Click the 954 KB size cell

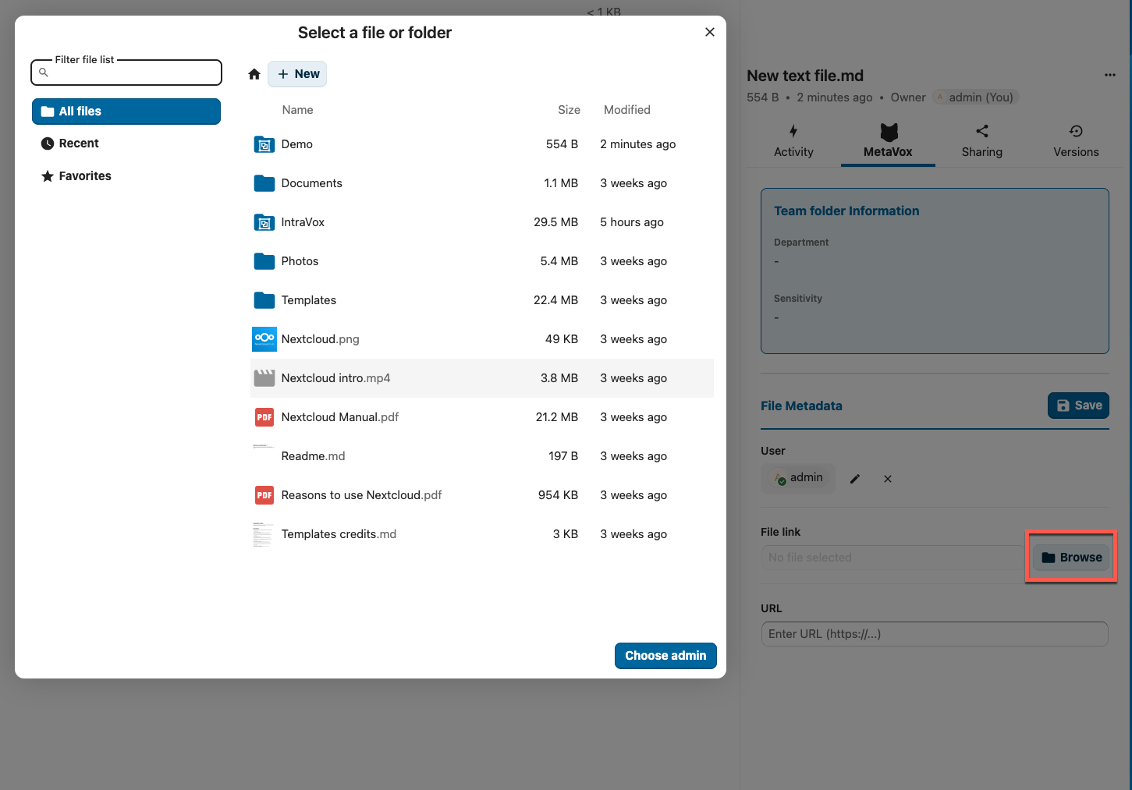(558, 495)
